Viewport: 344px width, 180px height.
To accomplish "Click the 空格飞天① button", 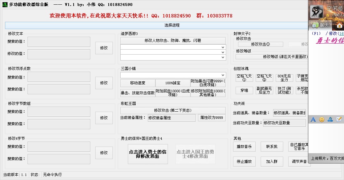I will [x=244, y=78].
